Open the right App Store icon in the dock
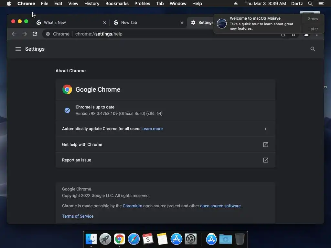Image resolution: width=331 pixels, height=248 pixels. click(211, 239)
